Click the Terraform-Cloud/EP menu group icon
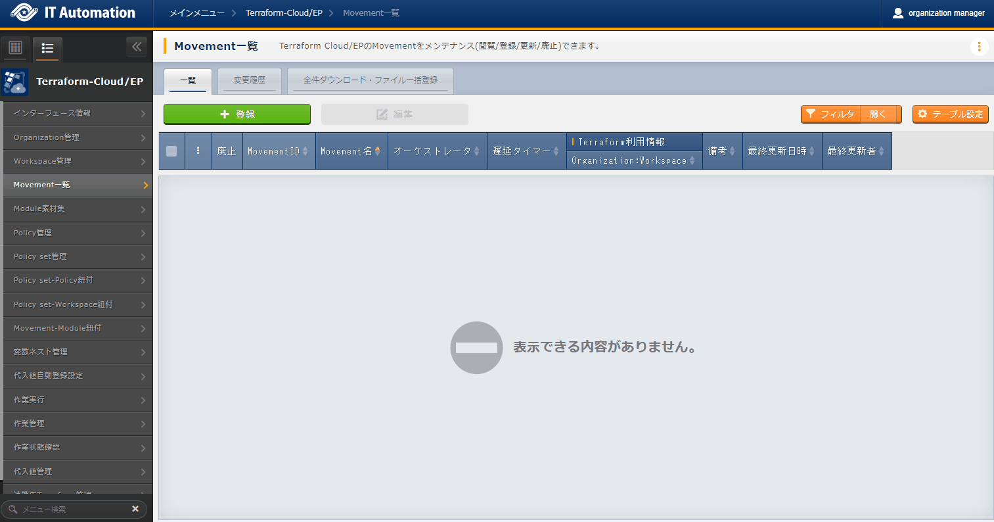This screenshot has width=994, height=522. click(x=14, y=82)
